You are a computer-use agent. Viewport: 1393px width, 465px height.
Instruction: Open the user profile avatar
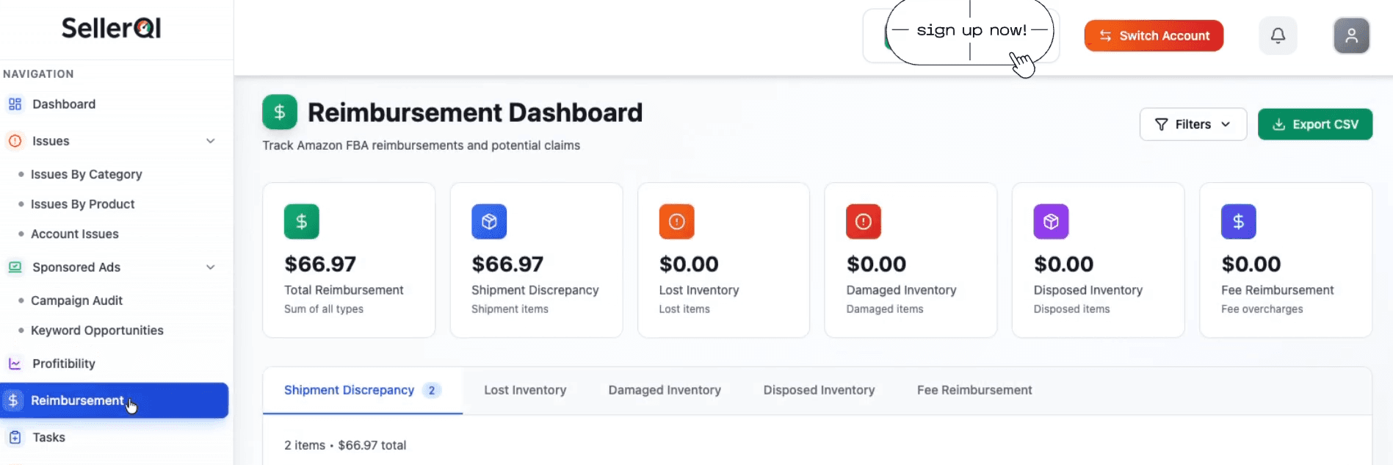pyautogui.click(x=1351, y=35)
